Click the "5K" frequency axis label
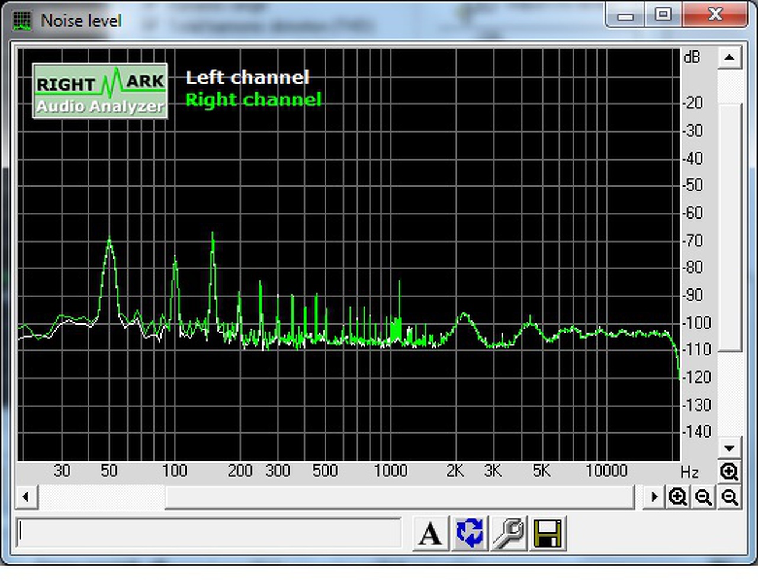The height and width of the screenshot is (581, 758). (541, 471)
